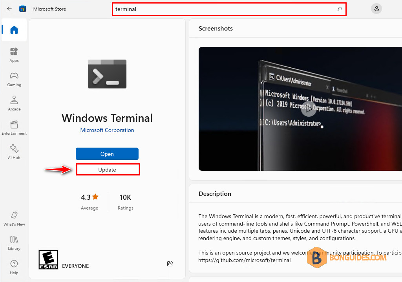This screenshot has width=402, height=282.
Task: Open the Library in sidebar
Action: (14, 243)
